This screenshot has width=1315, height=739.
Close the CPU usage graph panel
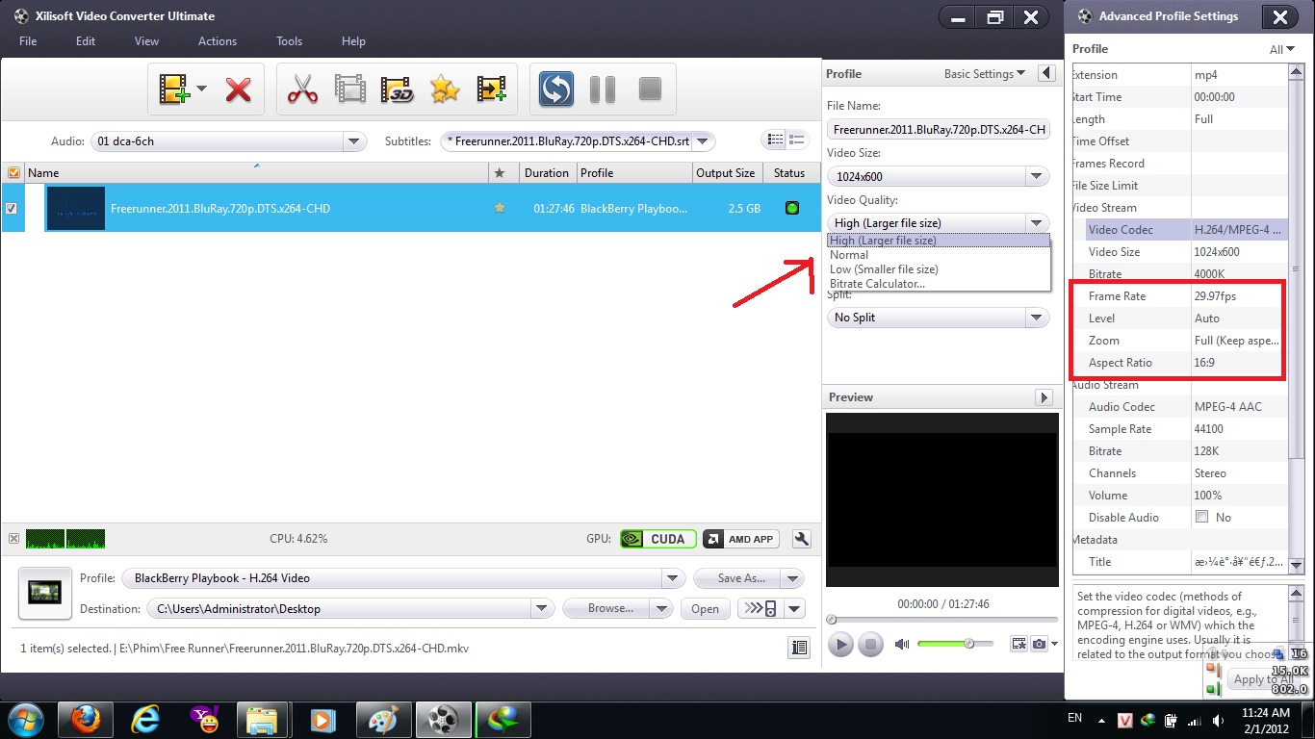(13, 539)
